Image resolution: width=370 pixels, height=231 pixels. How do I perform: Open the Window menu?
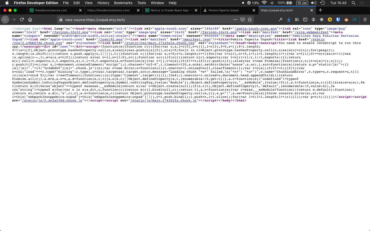(x=157, y=3)
